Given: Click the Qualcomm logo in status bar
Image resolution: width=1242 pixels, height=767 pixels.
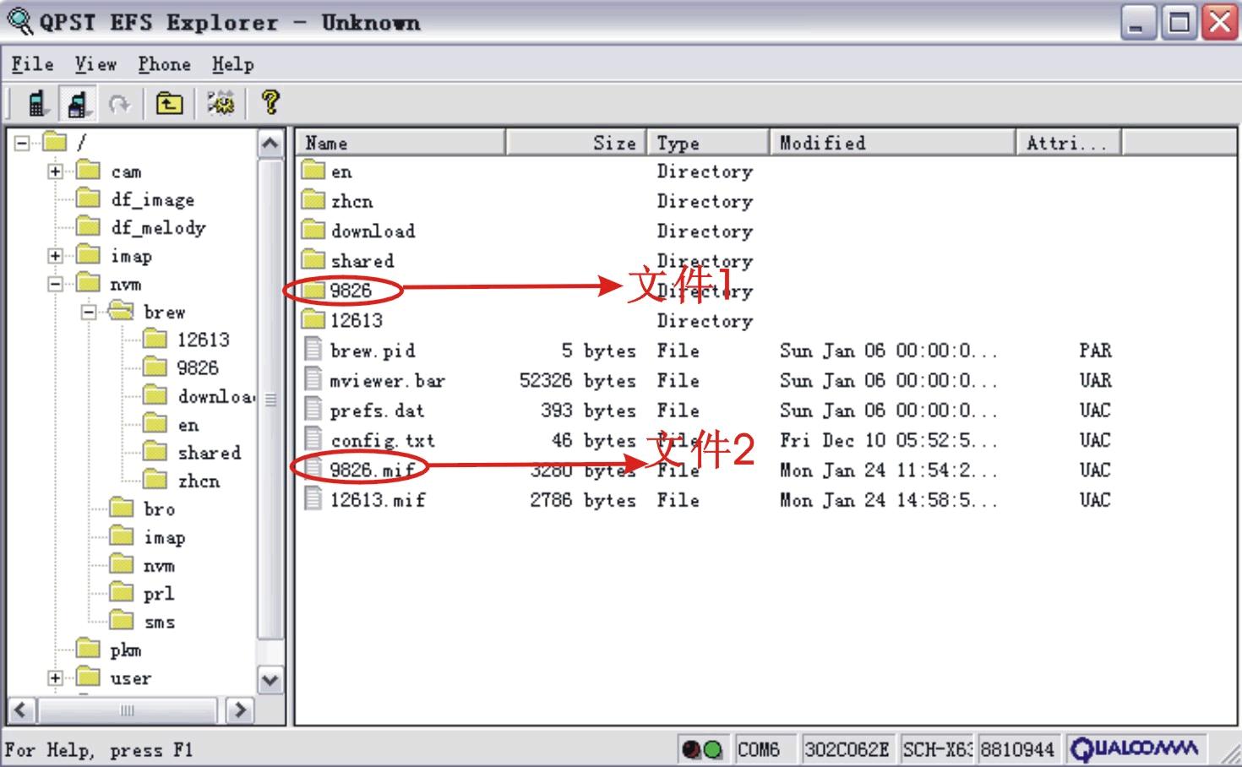Looking at the screenshot, I should (1135, 748).
